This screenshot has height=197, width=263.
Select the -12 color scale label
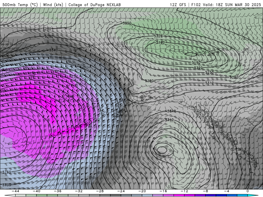184,191
